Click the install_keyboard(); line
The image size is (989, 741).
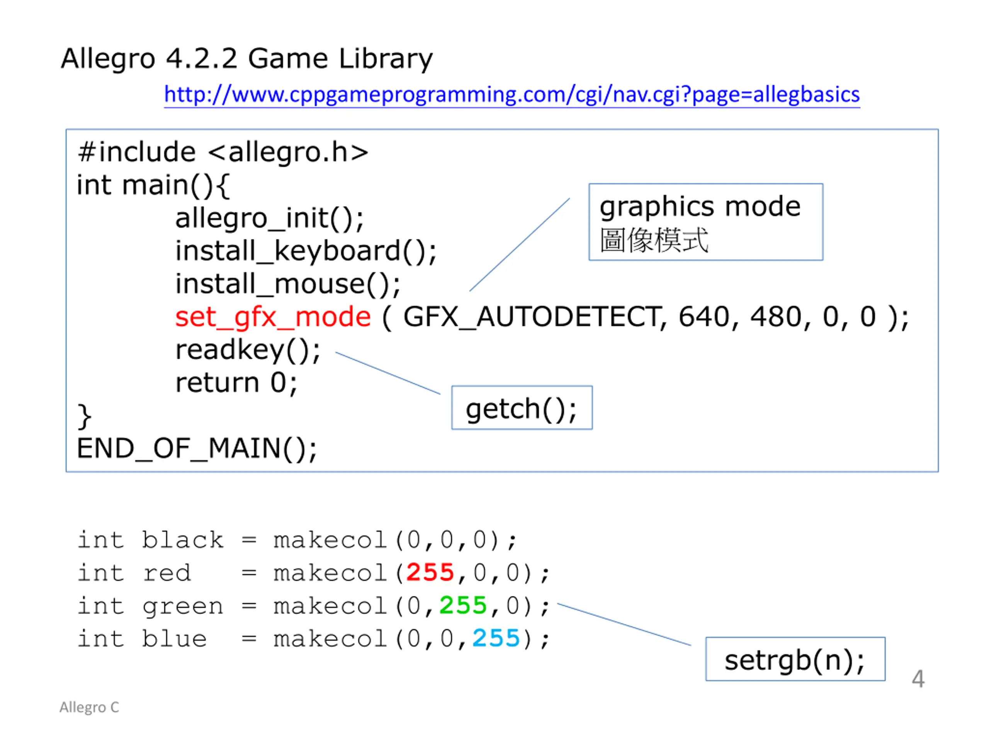tap(305, 251)
